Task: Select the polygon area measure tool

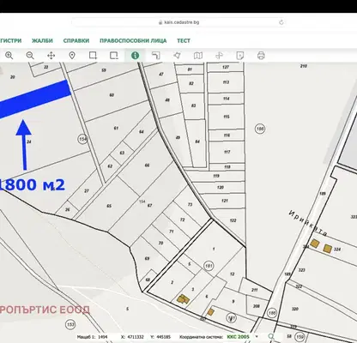Action: coord(177,56)
